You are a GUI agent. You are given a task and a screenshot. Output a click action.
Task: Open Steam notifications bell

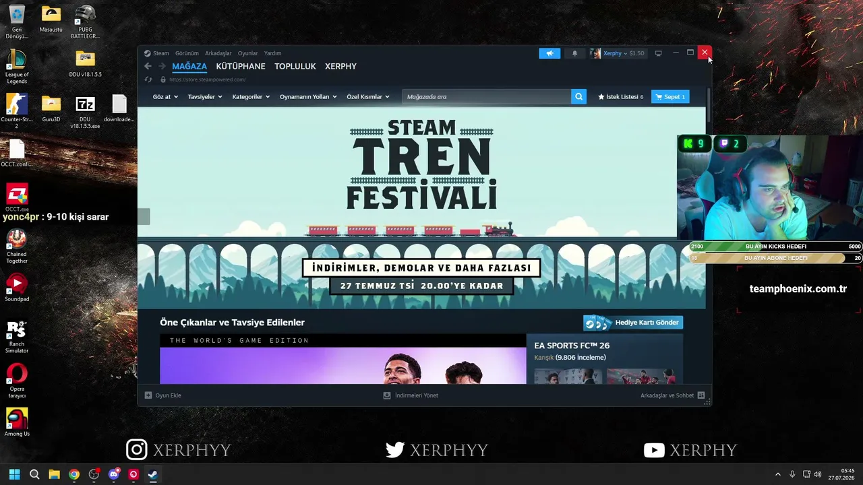pos(574,53)
